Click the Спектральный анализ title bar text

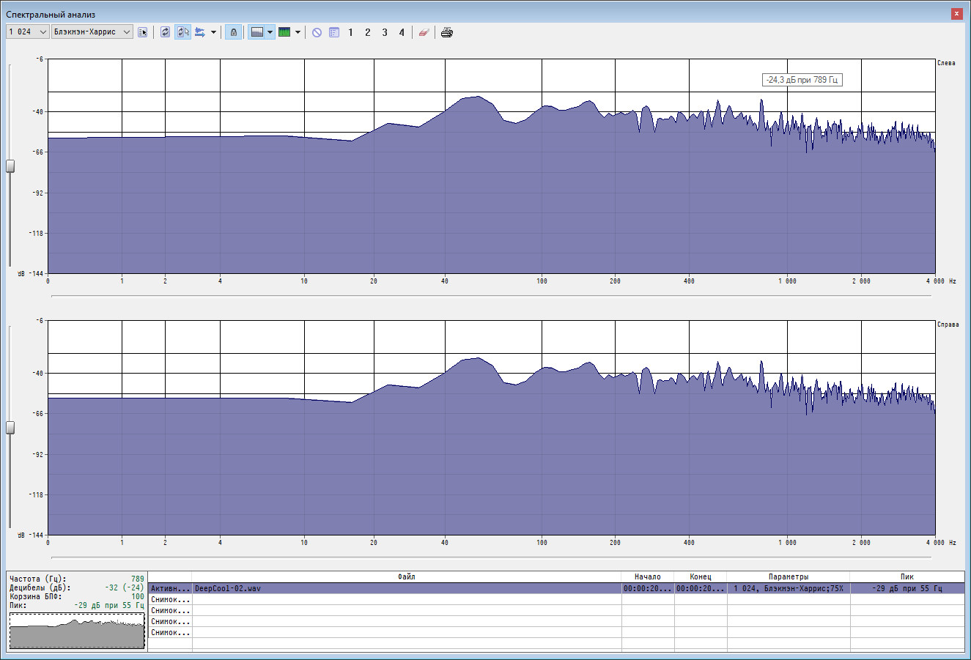pyautogui.click(x=51, y=15)
